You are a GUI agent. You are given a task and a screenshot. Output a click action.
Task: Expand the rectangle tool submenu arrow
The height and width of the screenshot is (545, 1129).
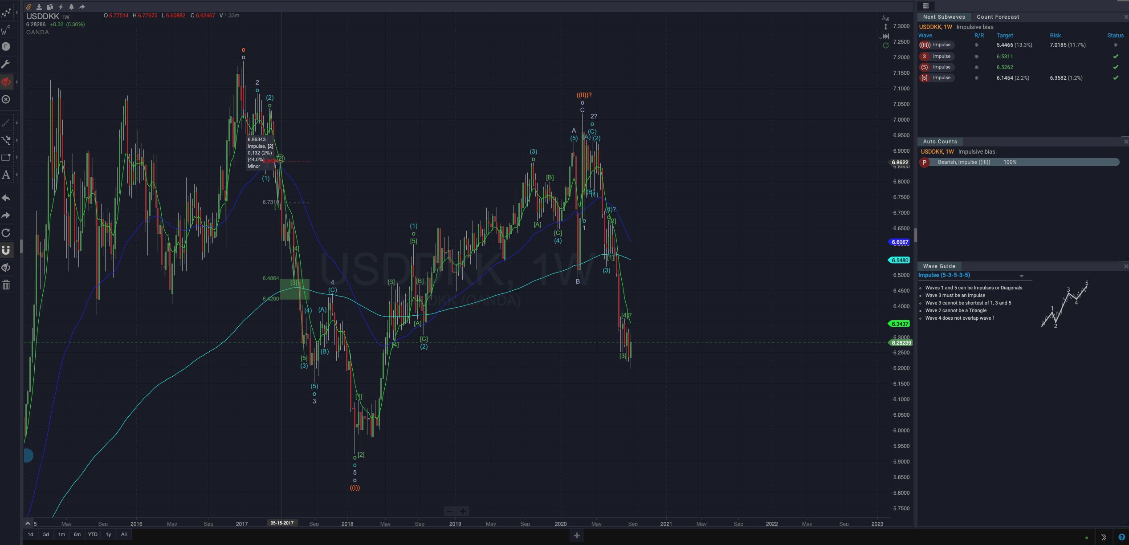pos(17,157)
